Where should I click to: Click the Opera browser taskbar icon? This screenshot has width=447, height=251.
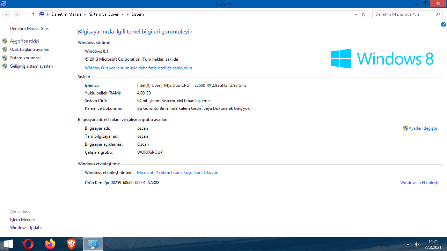coord(28,244)
